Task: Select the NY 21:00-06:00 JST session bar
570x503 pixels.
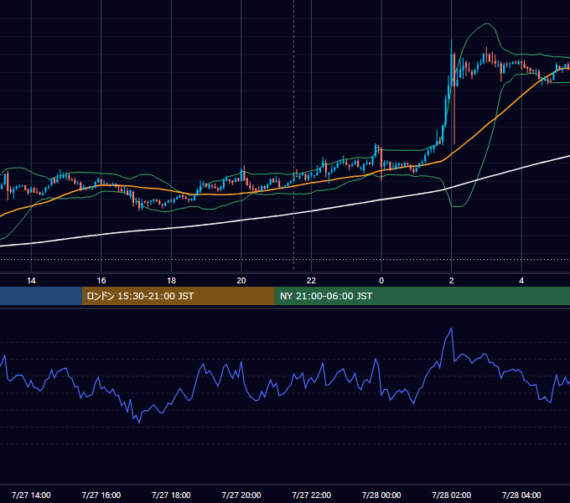Action: coord(422,296)
